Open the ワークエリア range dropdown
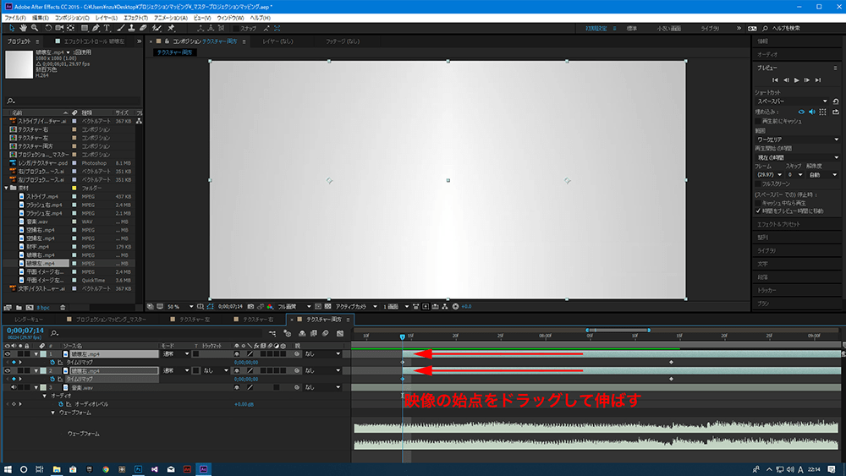The image size is (846, 476). [796, 139]
